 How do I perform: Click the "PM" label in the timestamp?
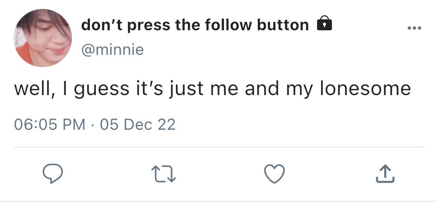click(74, 124)
